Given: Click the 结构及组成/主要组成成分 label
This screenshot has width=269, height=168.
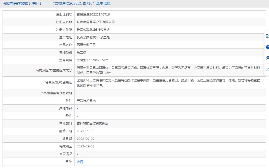Looking at the screenshot, I should (54, 70).
